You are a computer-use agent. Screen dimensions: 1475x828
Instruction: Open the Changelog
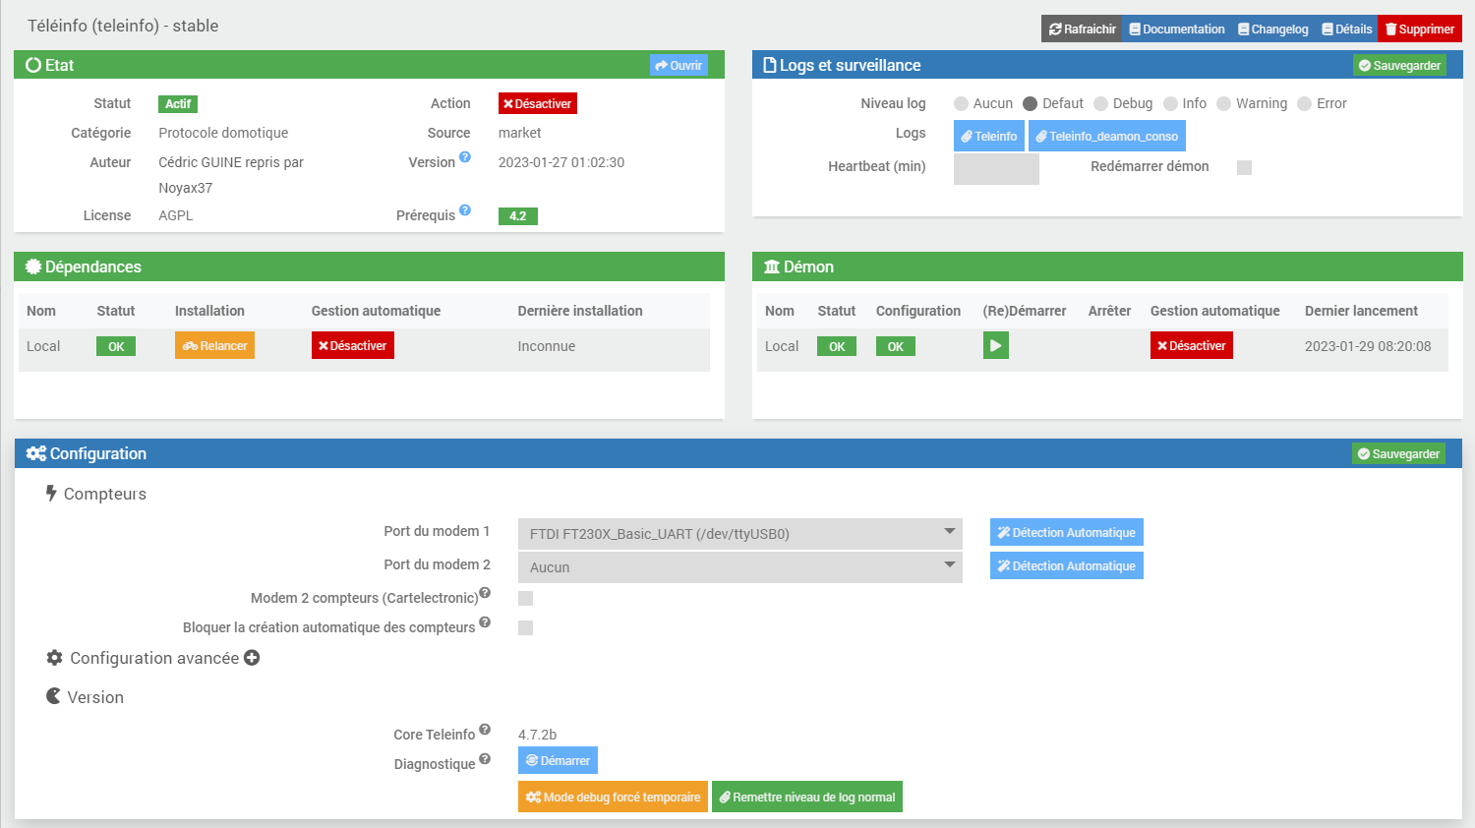click(1273, 30)
